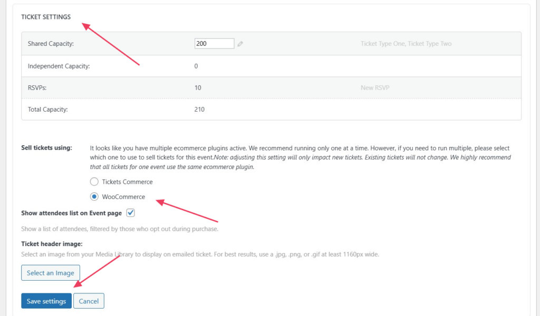Select the Tickets Commerce radio button
The image size is (540, 316).
click(94, 181)
